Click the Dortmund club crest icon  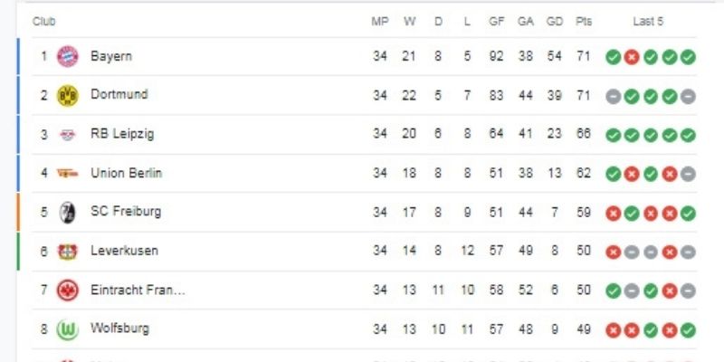pos(68,95)
